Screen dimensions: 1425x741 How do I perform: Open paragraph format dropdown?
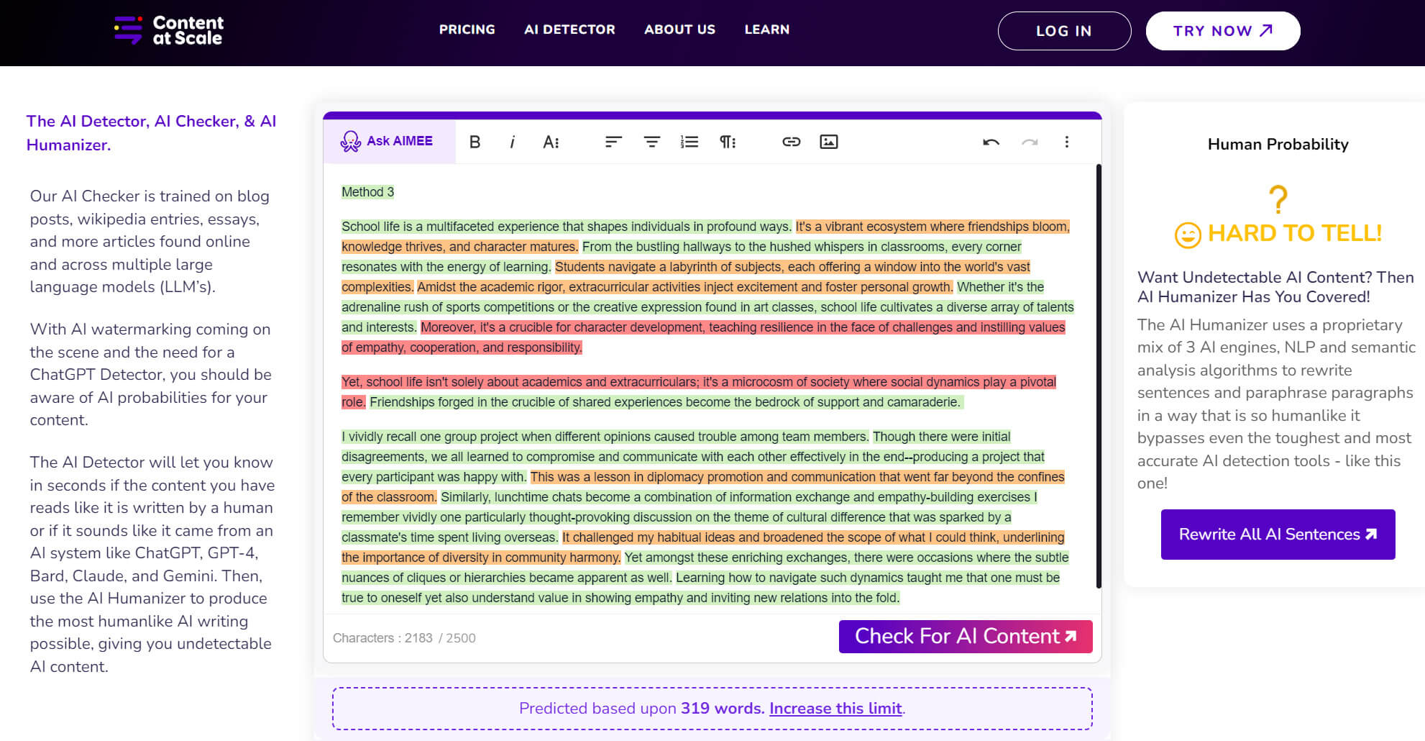point(728,142)
